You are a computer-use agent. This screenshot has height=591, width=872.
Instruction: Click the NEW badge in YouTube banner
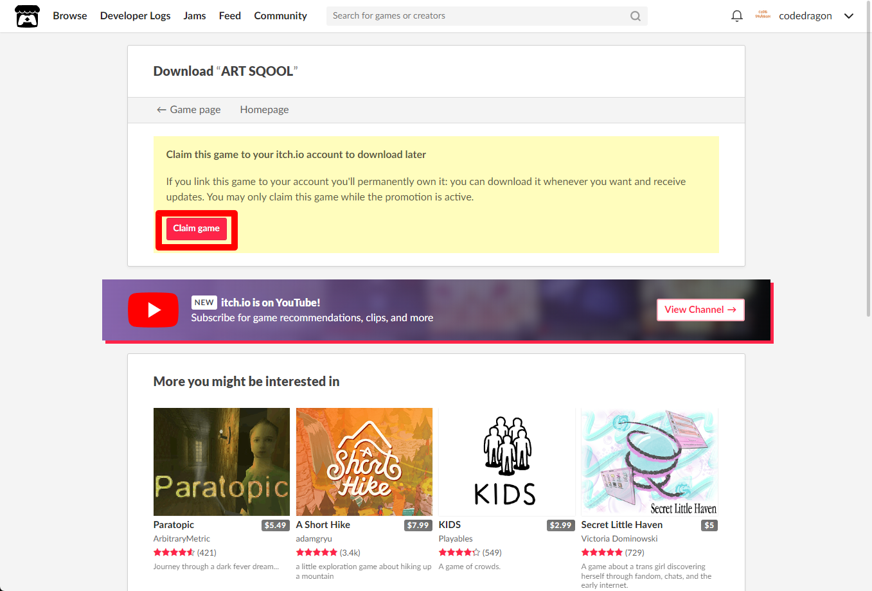(204, 303)
